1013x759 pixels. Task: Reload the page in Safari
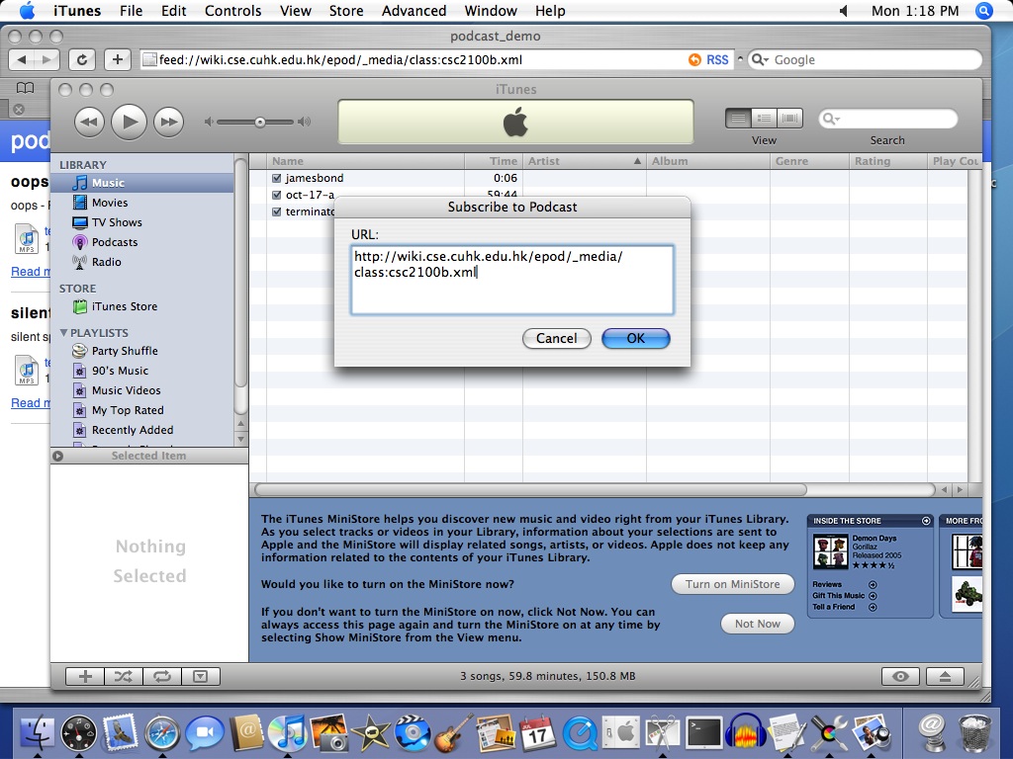tap(82, 60)
